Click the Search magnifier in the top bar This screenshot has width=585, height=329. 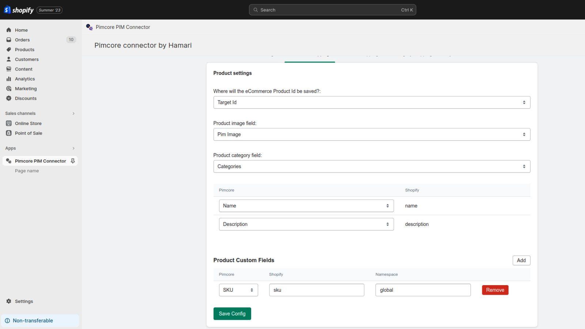[x=256, y=10]
